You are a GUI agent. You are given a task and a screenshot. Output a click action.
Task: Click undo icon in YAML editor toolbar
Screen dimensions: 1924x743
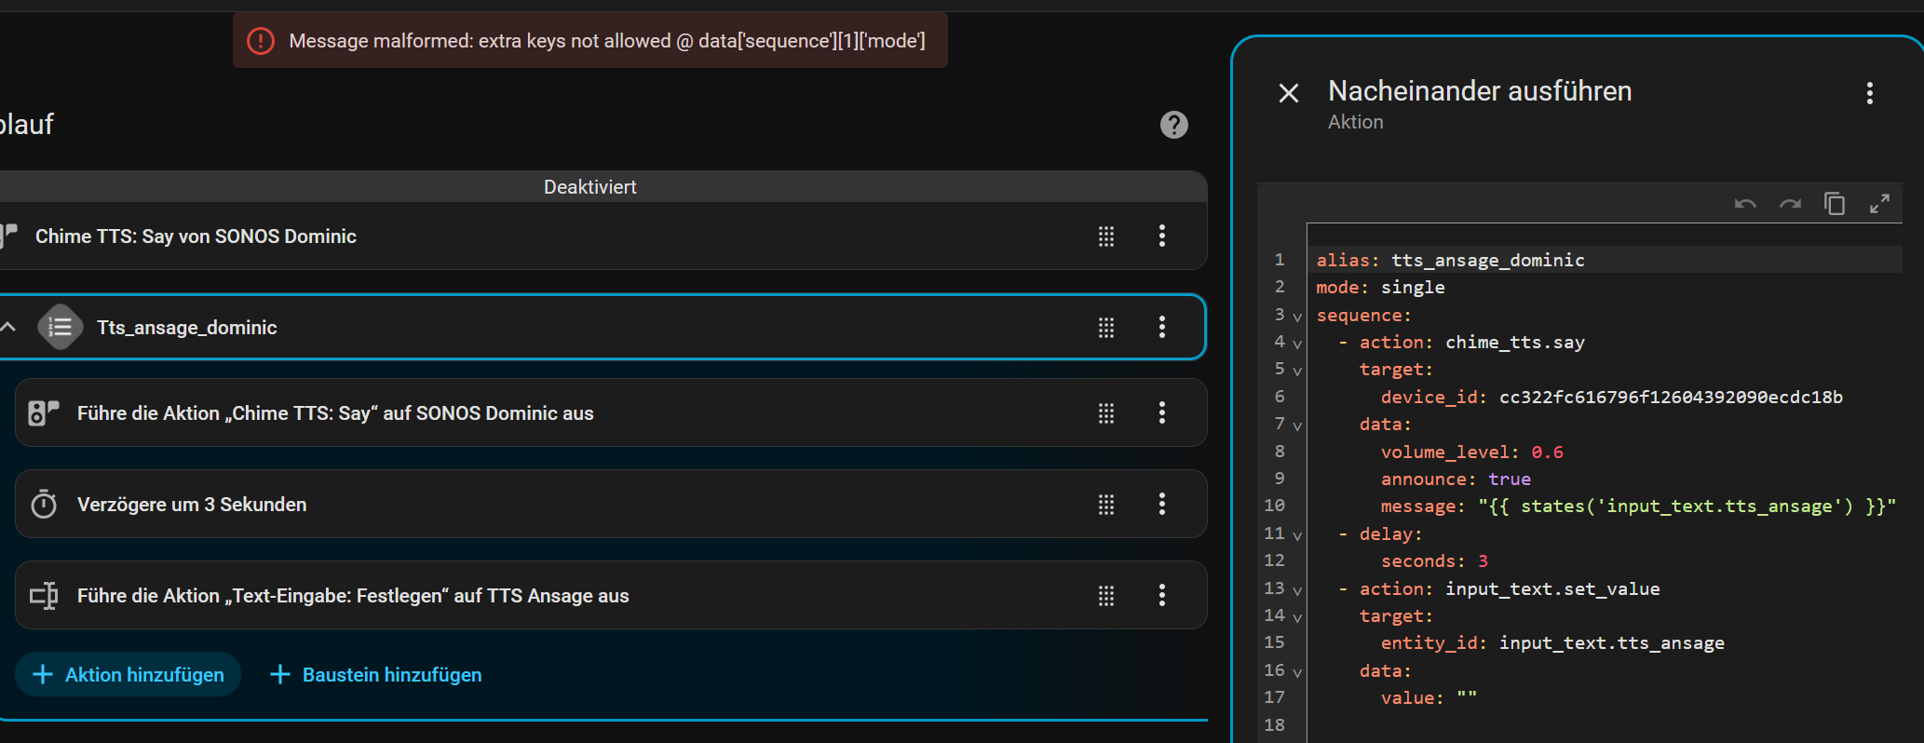1745,204
